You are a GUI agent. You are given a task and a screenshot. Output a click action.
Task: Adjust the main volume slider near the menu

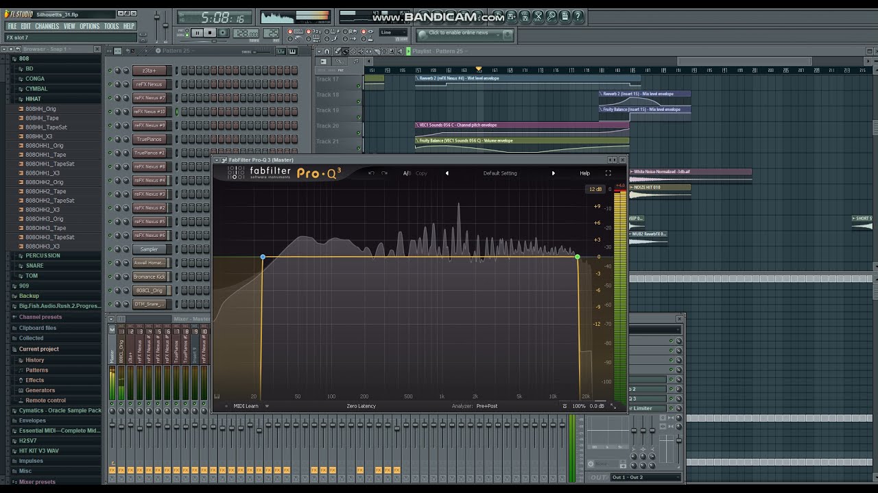157,17
